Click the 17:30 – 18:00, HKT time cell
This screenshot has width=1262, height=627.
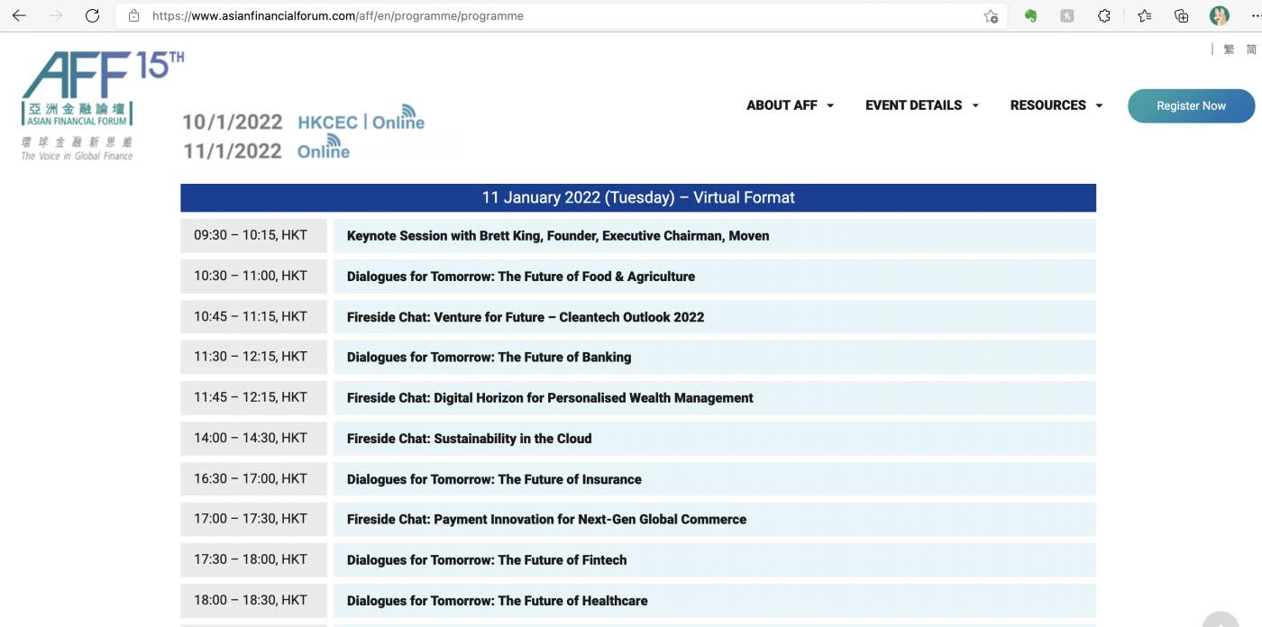tap(253, 560)
